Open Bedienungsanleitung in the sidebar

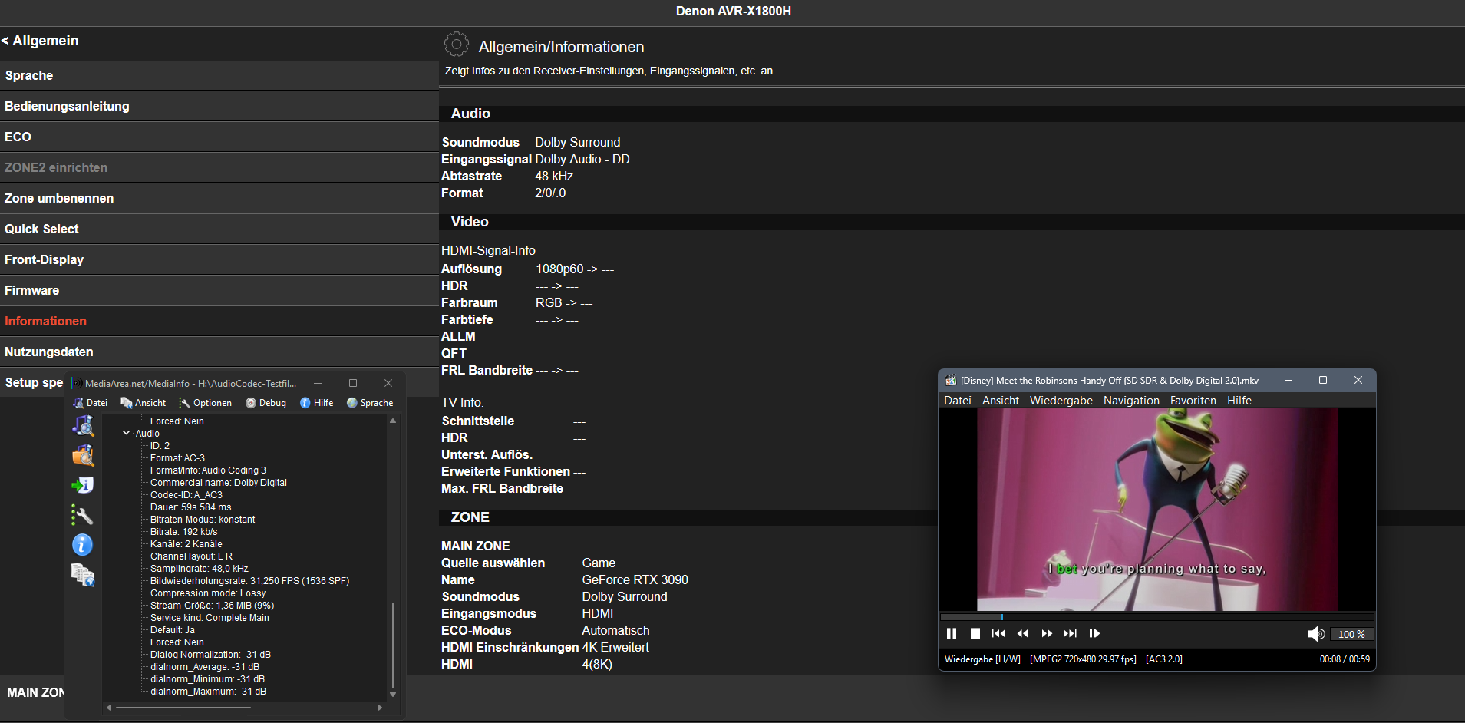[x=219, y=106]
